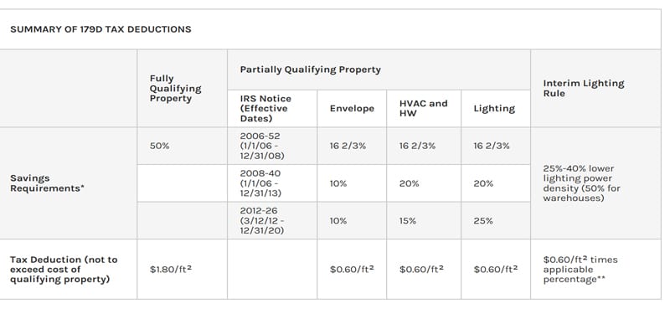Viewport: 670px width, 314px height.
Task: Click the HVAC and HW column header
Action: coord(424,109)
